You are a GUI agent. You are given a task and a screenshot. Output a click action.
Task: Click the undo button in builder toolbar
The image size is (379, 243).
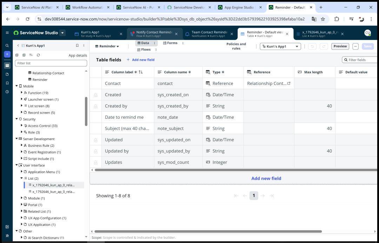click(312, 46)
